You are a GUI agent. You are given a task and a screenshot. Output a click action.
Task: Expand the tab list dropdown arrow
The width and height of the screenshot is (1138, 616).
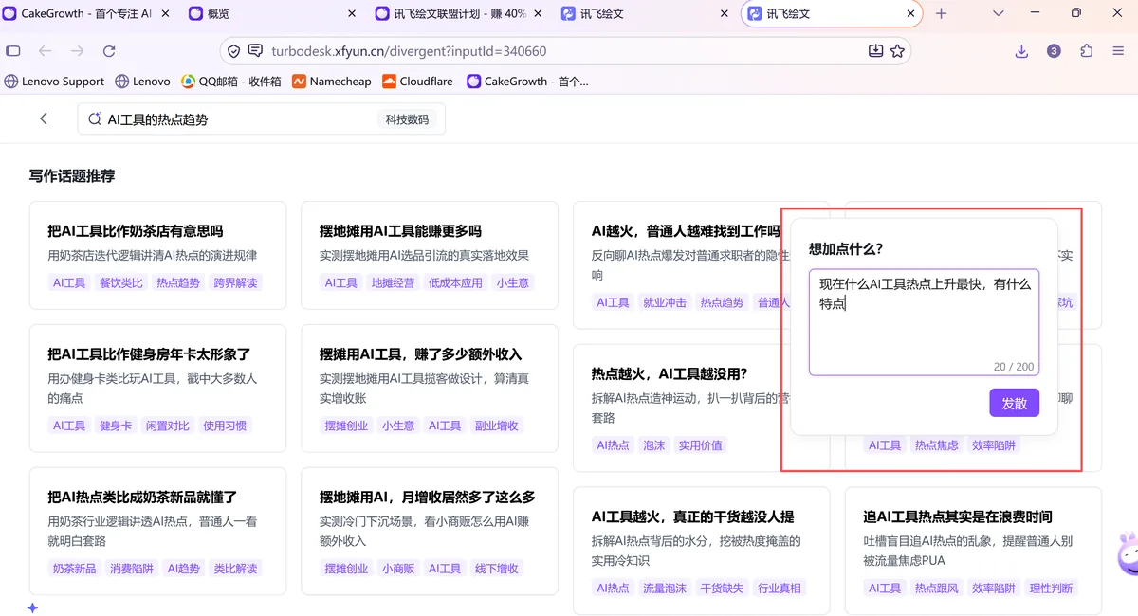pos(999,13)
